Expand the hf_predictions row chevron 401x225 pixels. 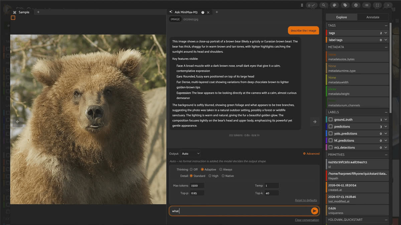[386, 140]
